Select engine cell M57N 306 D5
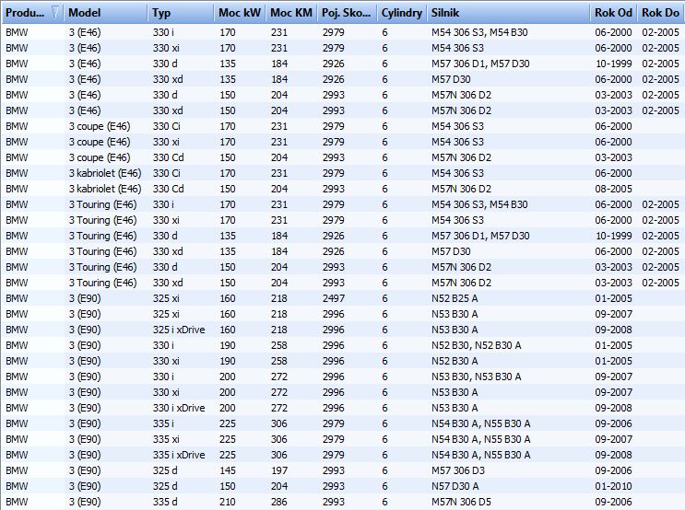This screenshot has width=685, height=510. coord(461,502)
